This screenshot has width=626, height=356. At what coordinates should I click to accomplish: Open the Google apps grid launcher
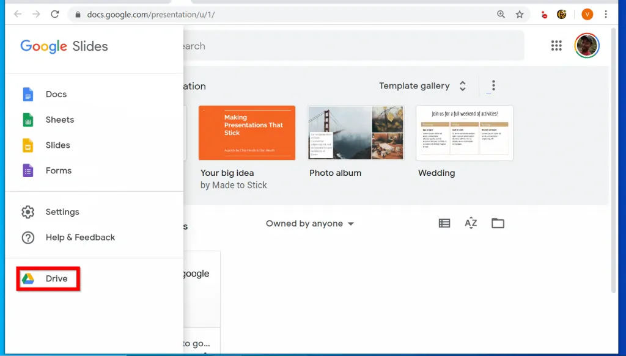[x=556, y=46]
